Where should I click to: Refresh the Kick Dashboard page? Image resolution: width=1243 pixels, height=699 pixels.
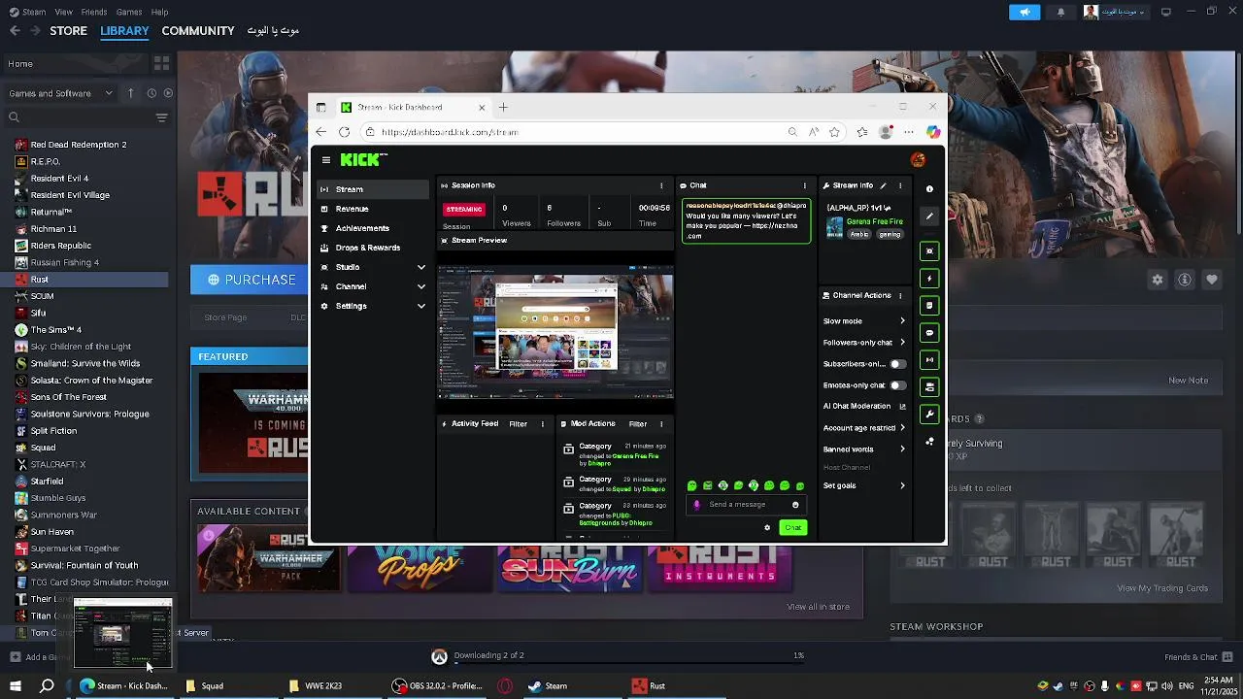[x=345, y=132]
